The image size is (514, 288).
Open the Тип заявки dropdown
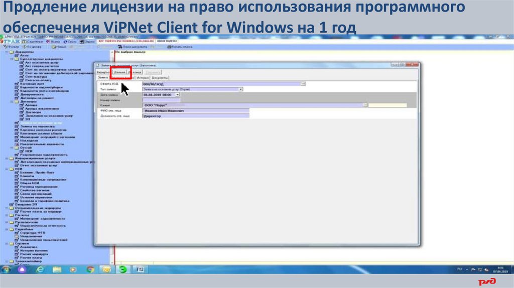[240, 89]
